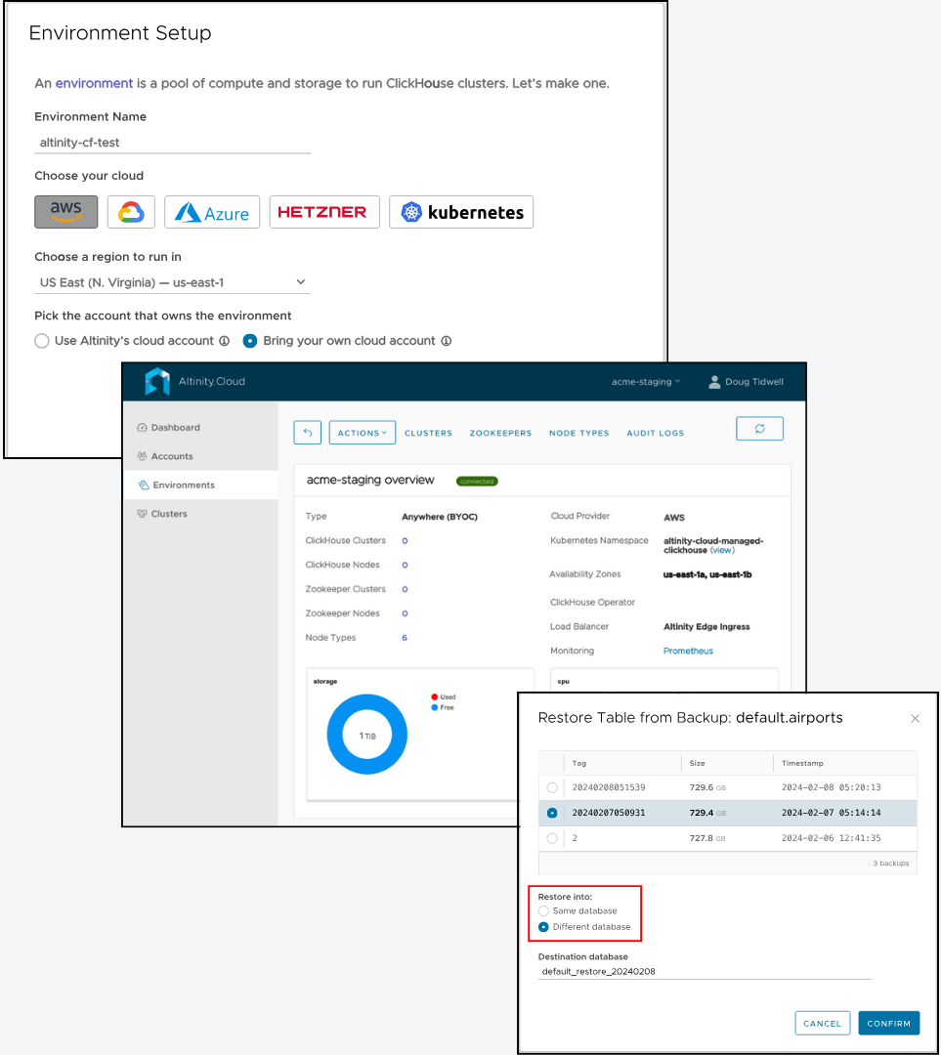Click the user avatar icon near Doug Tidwell
Image resolution: width=941 pixels, height=1055 pixels.
coord(714,382)
